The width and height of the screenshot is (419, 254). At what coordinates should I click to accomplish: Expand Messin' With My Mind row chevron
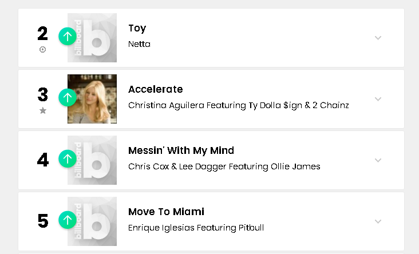pos(378,160)
